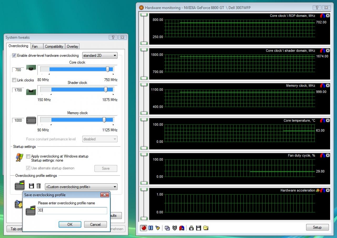This screenshot has width=337, height=238.
Task: Click OK in Save overclocking profile dialog
Action: (70, 225)
